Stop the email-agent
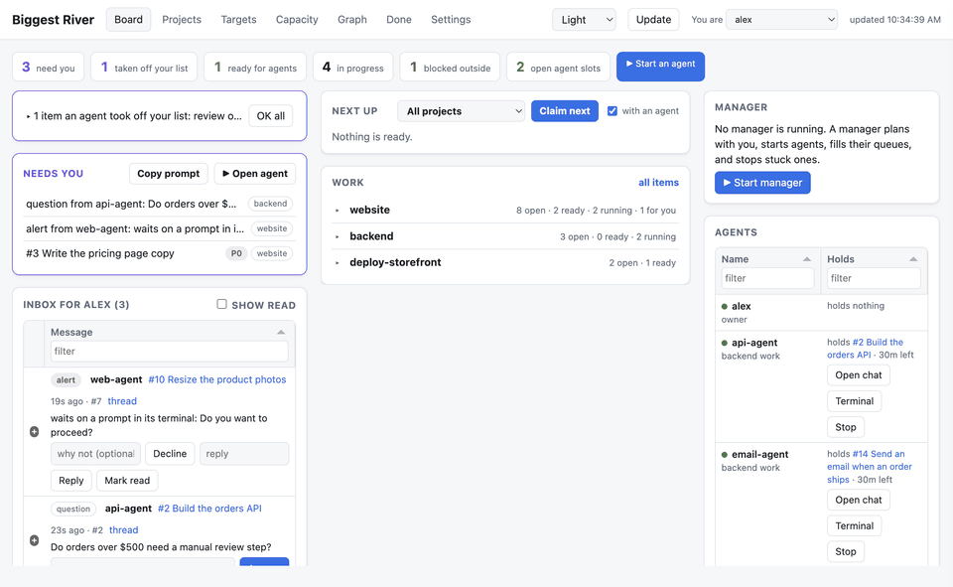The width and height of the screenshot is (953, 587). [846, 551]
